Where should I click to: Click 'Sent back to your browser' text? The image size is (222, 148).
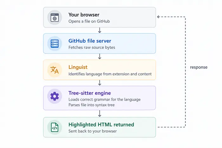93,131
